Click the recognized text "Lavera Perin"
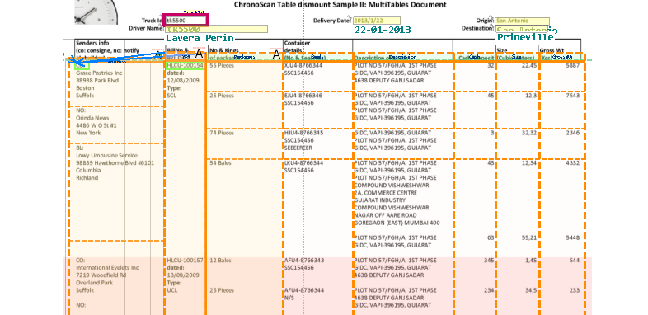 tap(200, 38)
